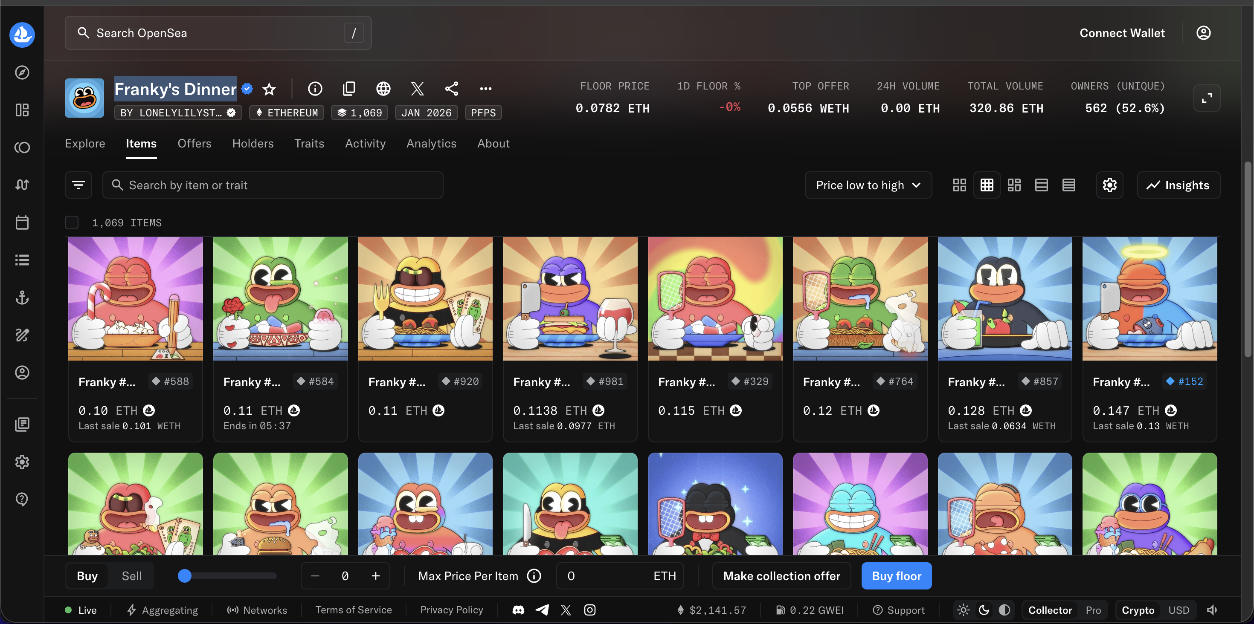This screenshot has height=624, width=1254.
Task: Open the About tab
Action: coord(493,144)
